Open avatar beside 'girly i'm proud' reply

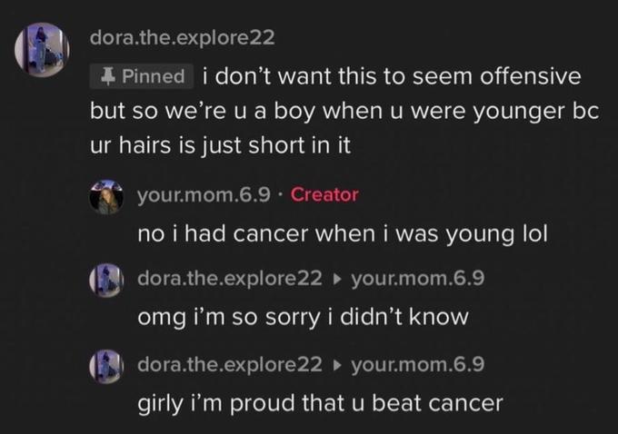(106, 367)
